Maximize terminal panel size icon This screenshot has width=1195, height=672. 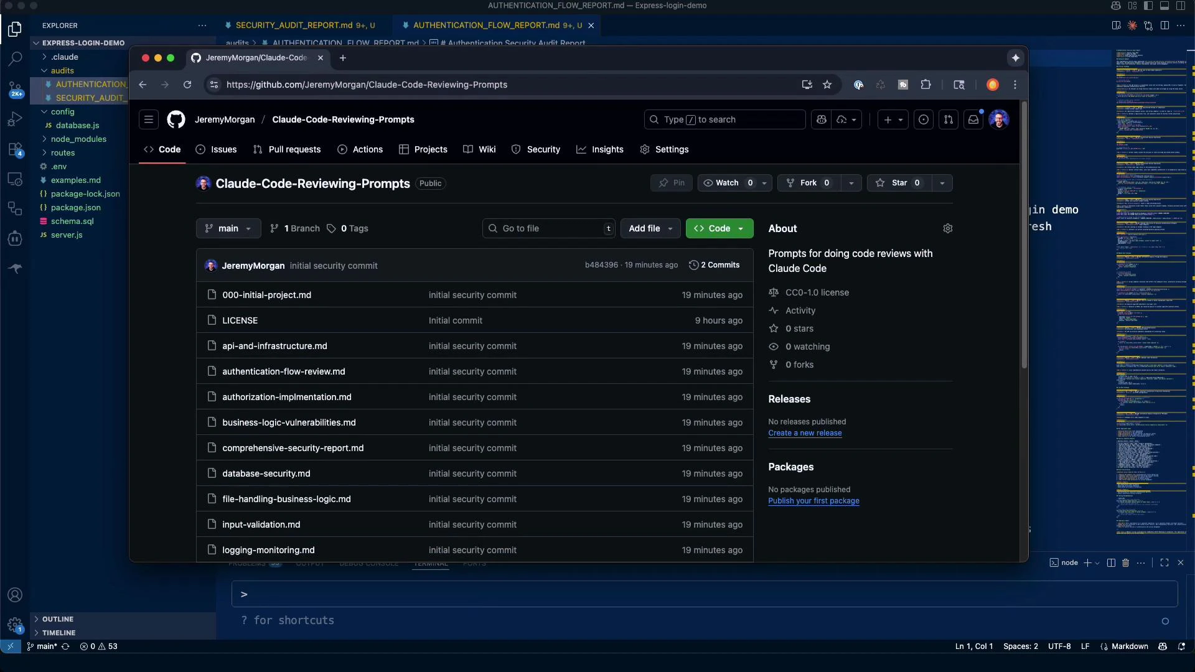click(x=1165, y=562)
